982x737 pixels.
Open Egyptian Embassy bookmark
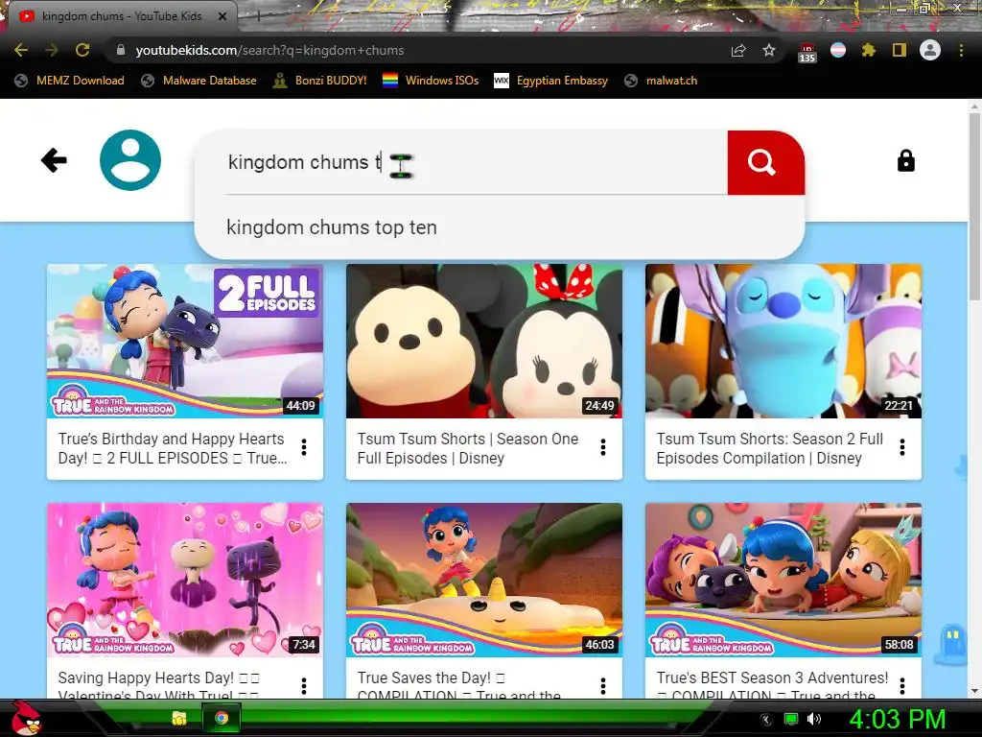551,81
